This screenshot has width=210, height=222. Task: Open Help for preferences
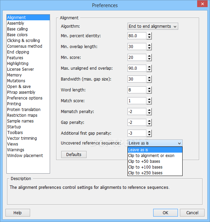coord(18,213)
